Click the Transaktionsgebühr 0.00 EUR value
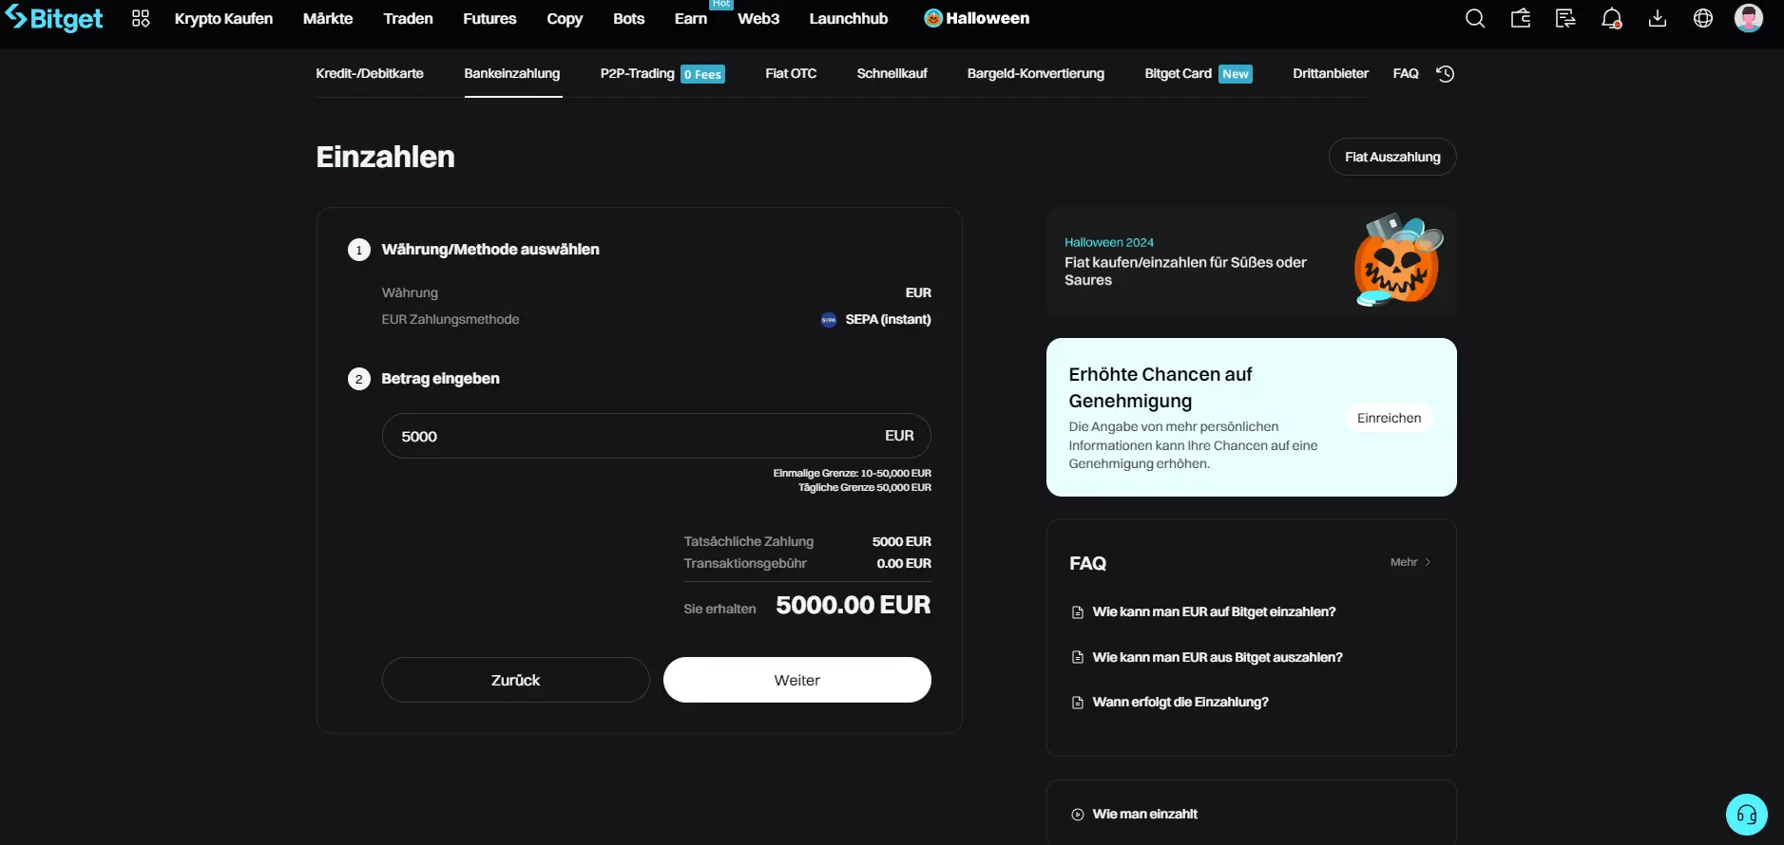 point(904,563)
